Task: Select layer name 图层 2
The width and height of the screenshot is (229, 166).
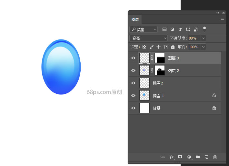Action: [x=173, y=71]
